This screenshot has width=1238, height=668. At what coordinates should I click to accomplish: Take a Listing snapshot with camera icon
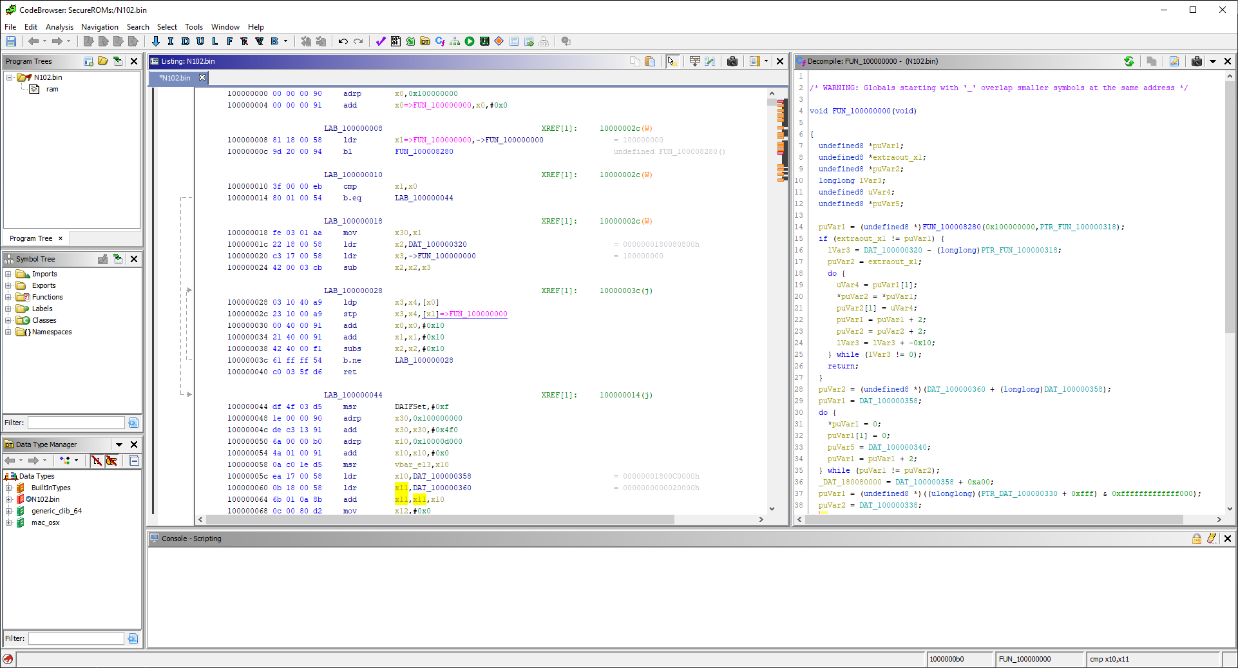tap(732, 61)
